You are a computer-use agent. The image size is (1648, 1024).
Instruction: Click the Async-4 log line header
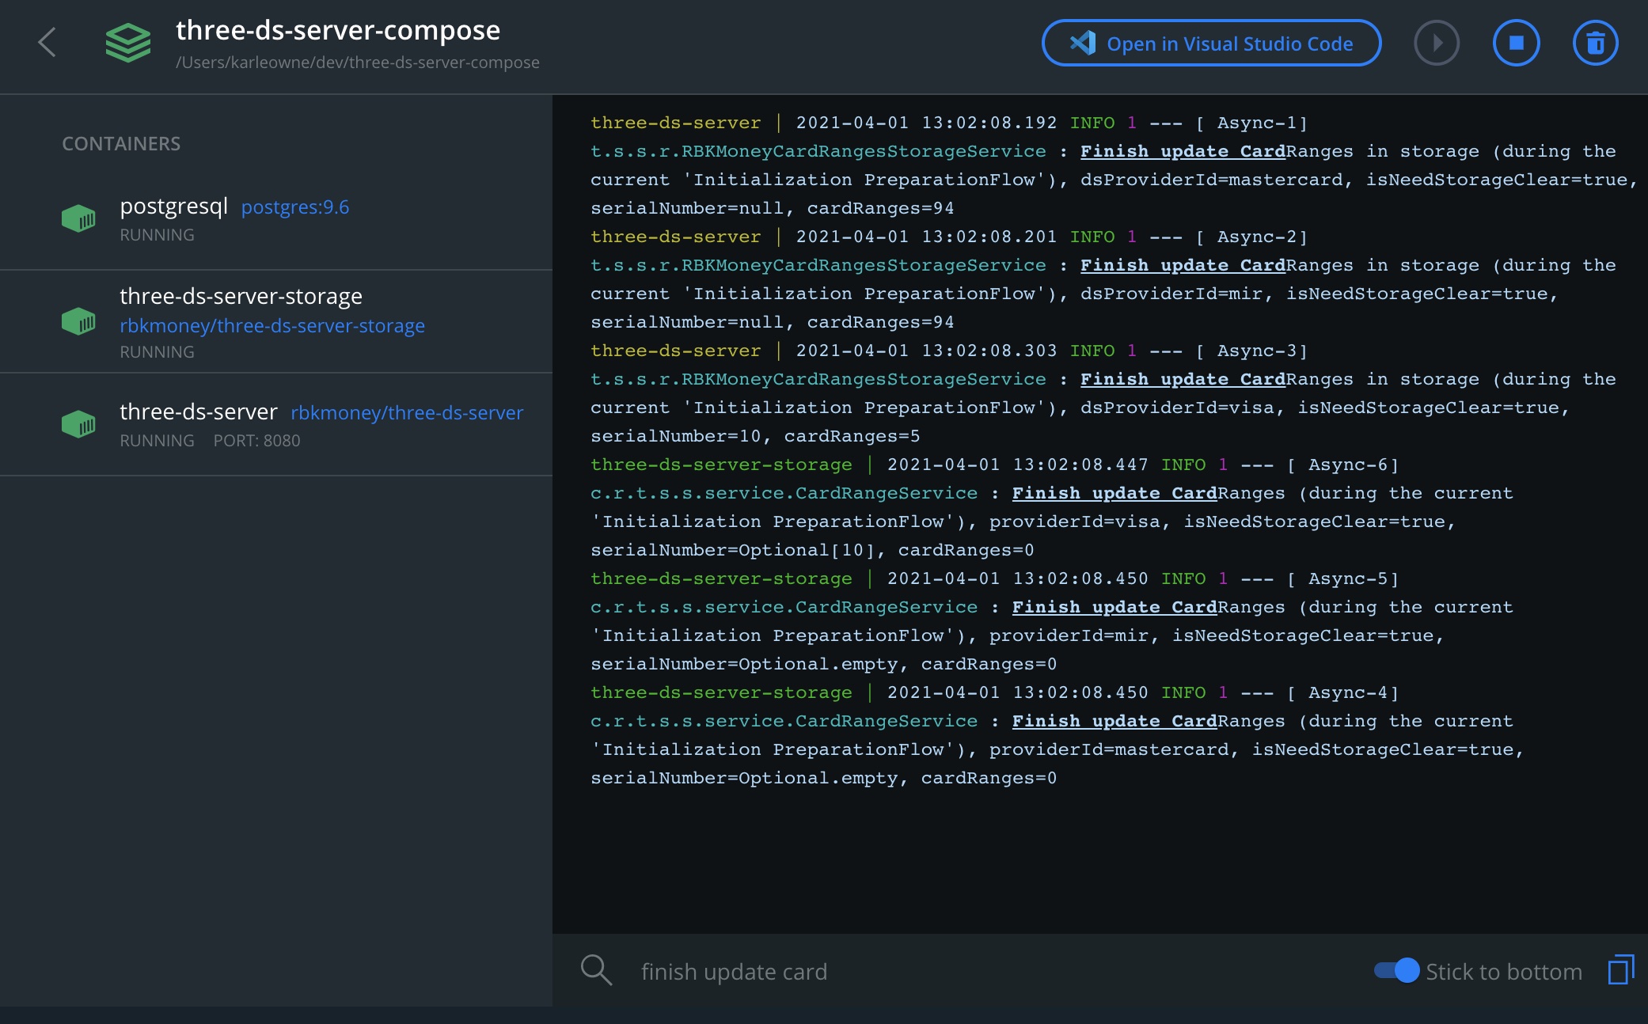click(995, 692)
